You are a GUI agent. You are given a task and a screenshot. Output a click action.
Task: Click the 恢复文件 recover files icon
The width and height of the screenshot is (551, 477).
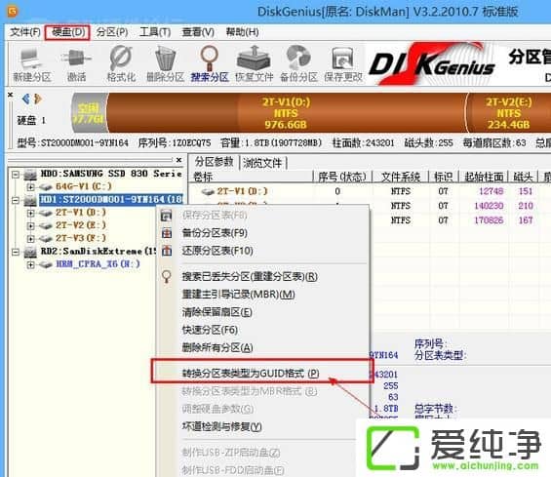[254, 64]
